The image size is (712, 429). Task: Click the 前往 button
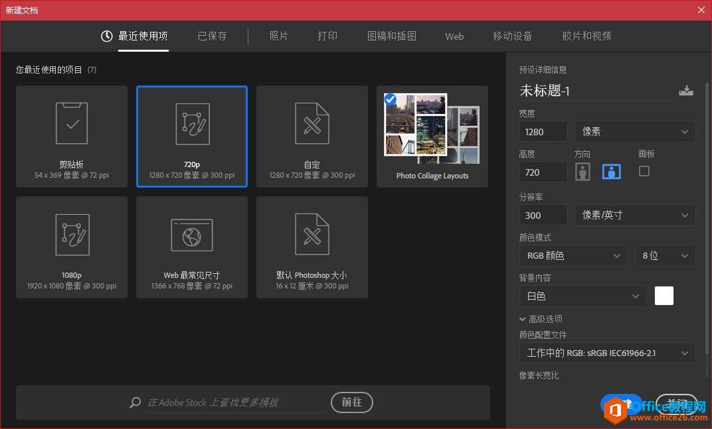tap(351, 402)
